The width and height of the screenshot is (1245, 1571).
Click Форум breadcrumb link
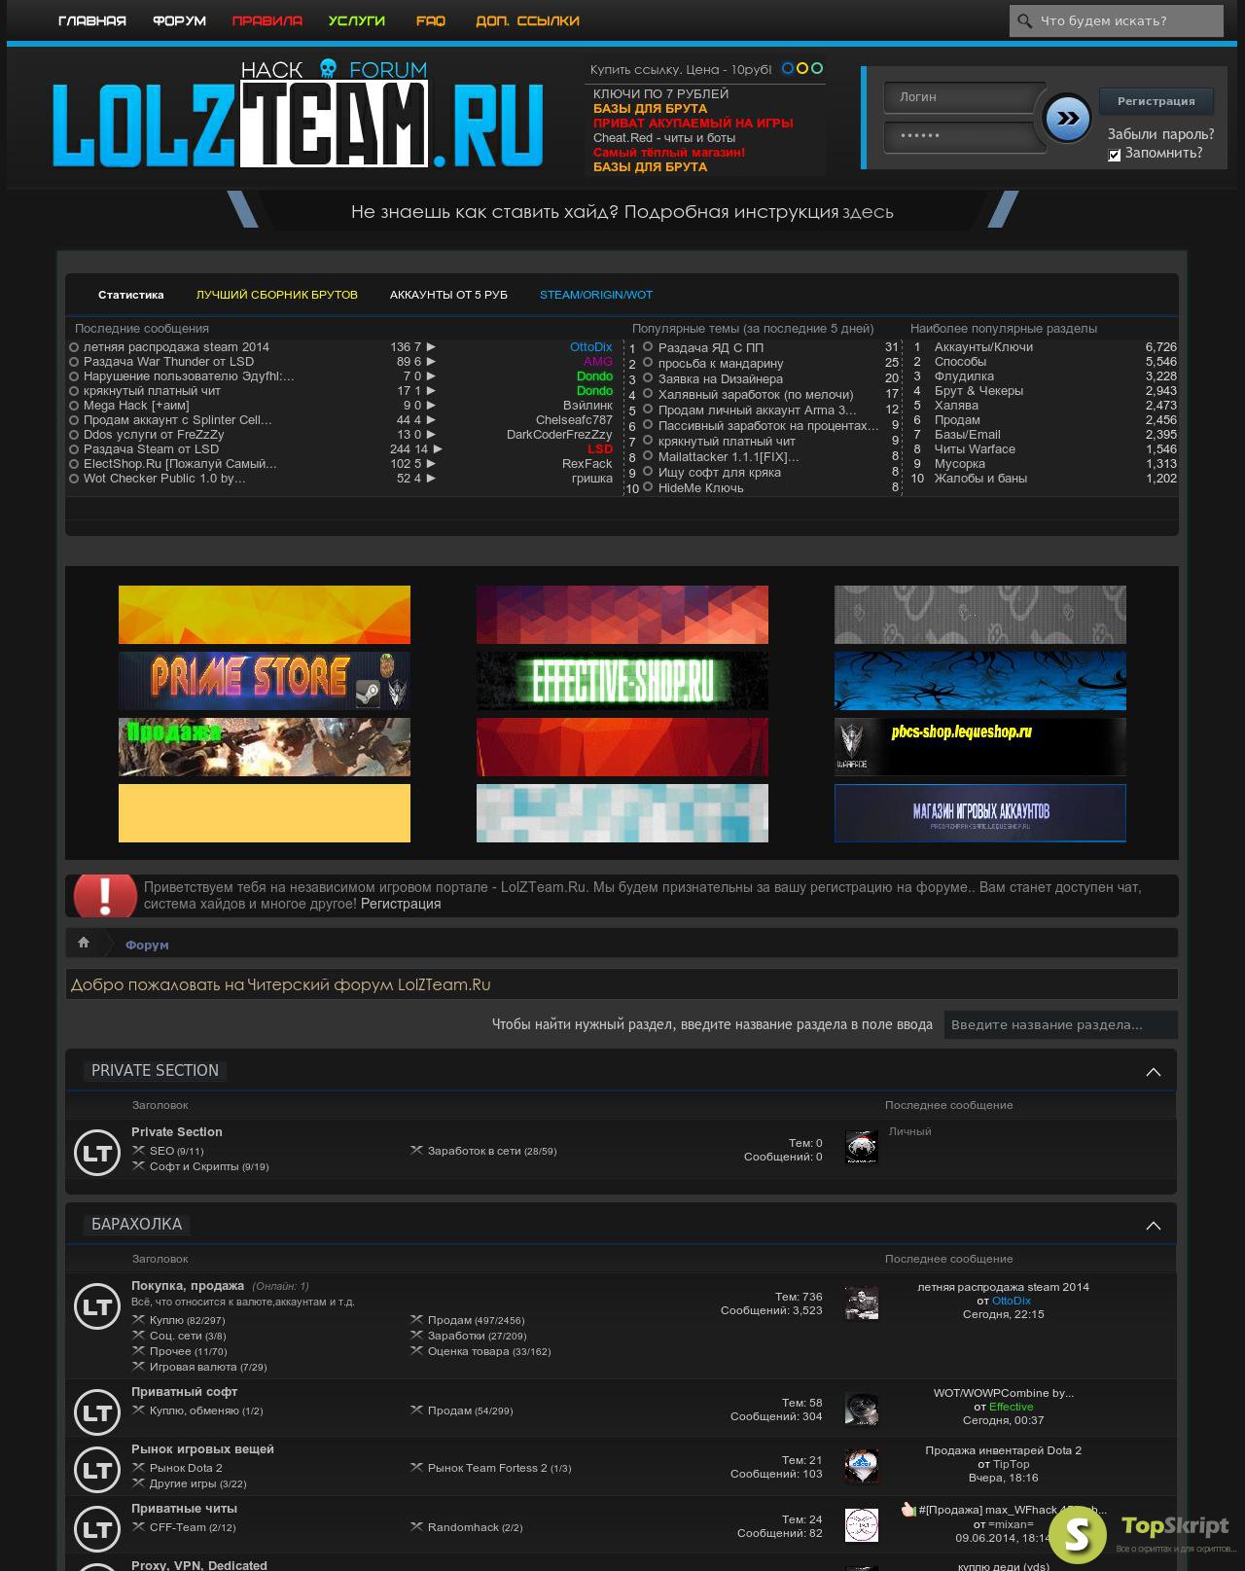(147, 945)
